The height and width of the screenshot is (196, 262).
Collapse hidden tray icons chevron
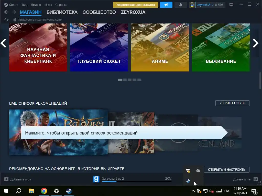193,191
